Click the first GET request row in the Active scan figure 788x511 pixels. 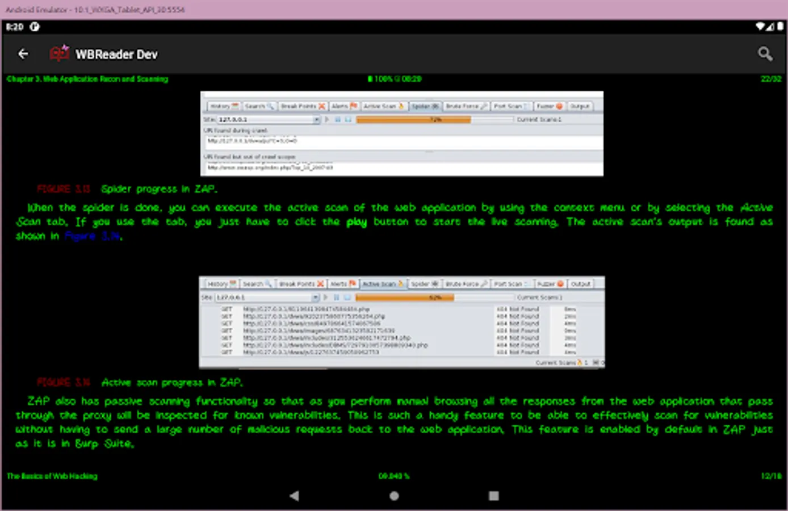397,309
